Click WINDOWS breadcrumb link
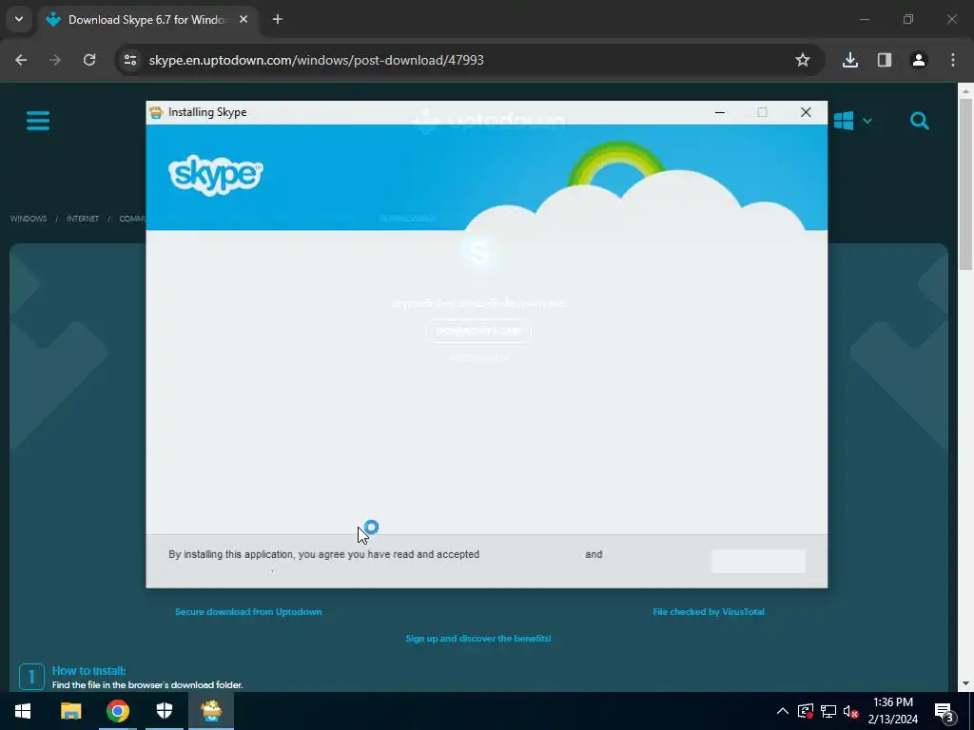The image size is (974, 730). point(29,219)
